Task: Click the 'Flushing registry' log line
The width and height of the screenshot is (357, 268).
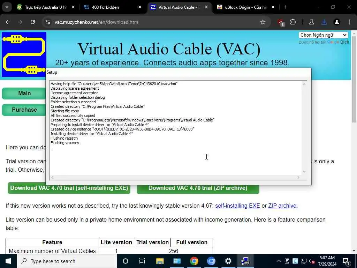Action: pos(64,138)
